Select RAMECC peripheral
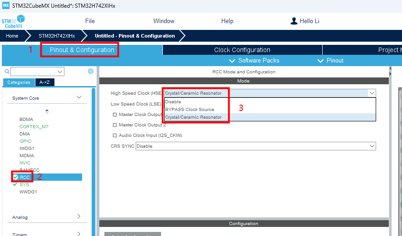 click(x=29, y=170)
